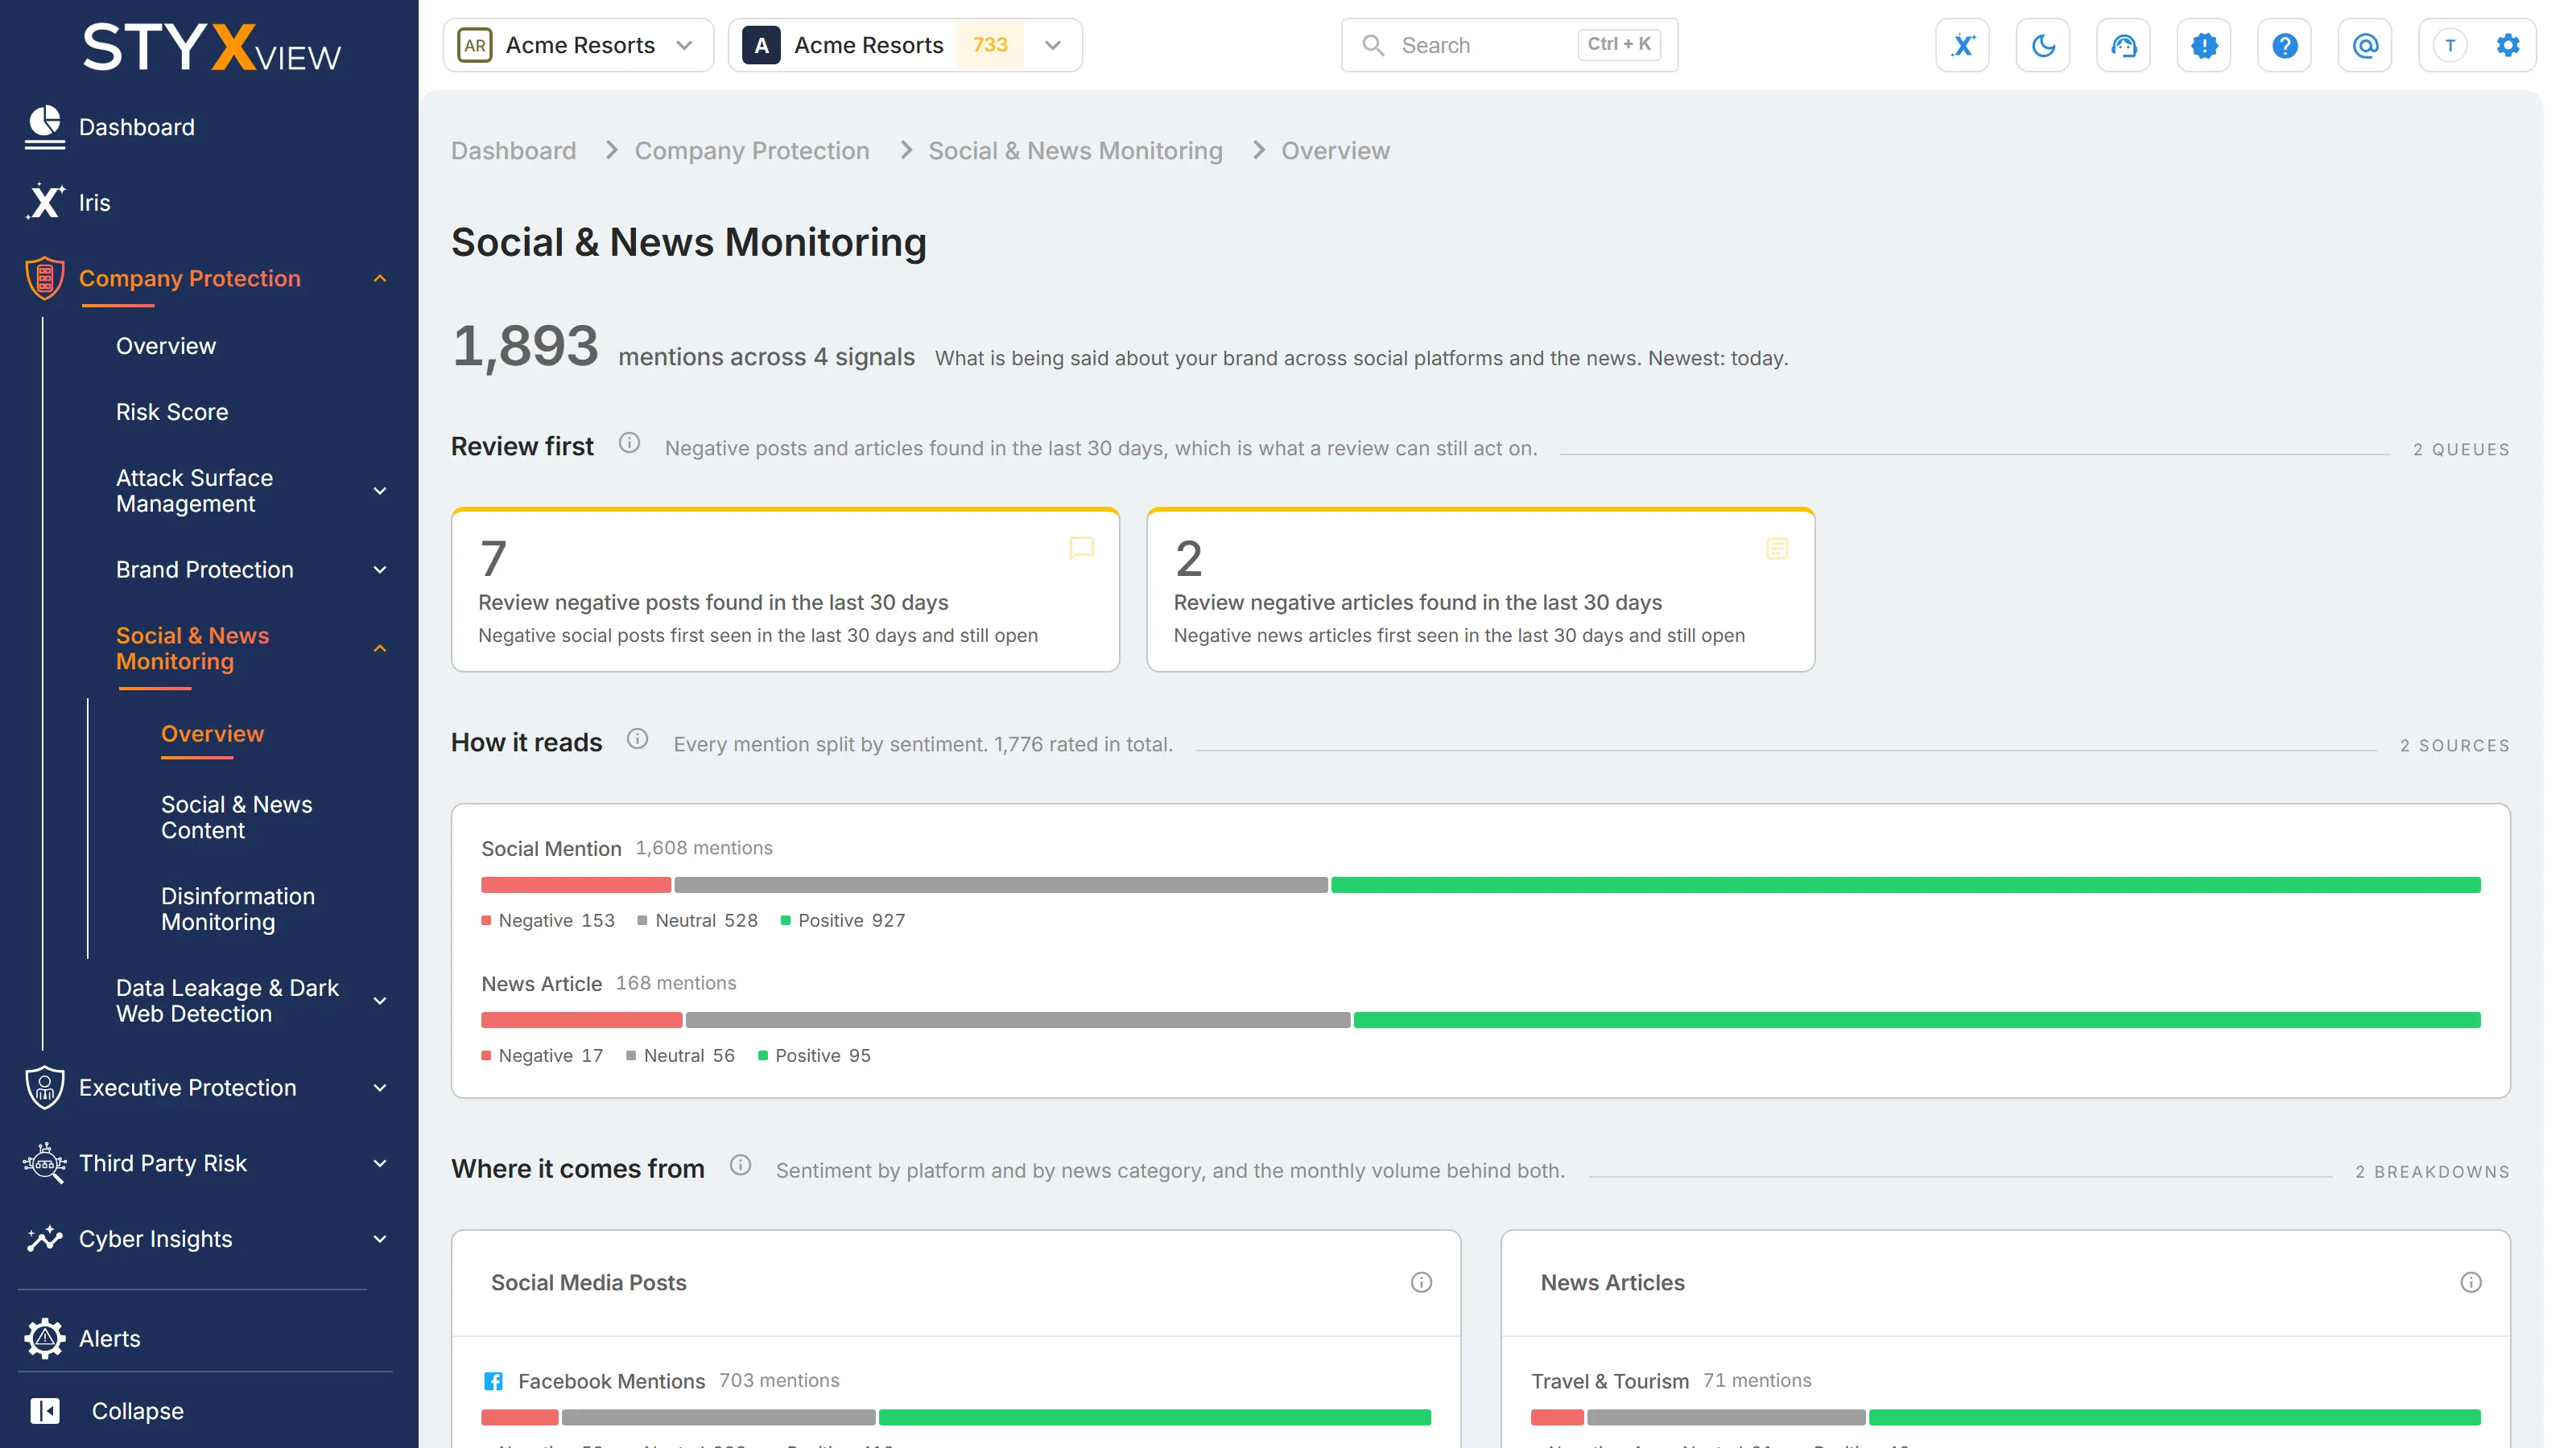Click Social Mention red negative bar segment
This screenshot has height=1448, width=2576.
pos(576,886)
